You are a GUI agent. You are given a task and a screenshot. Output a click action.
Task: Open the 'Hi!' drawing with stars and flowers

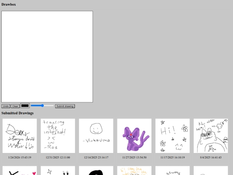coord(173,136)
